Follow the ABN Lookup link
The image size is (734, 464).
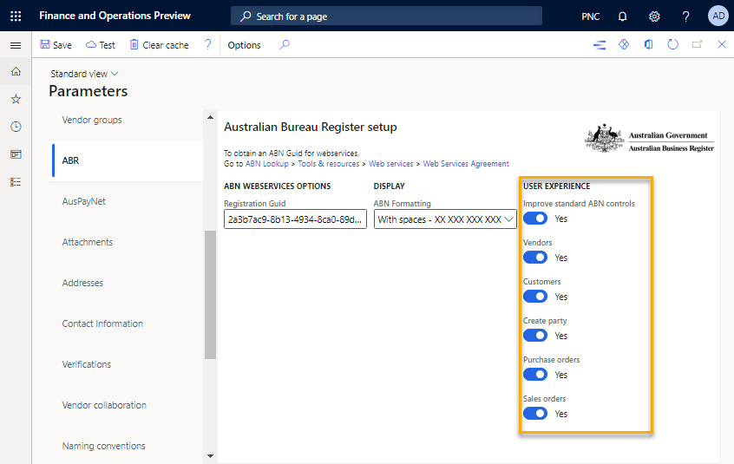pos(267,164)
